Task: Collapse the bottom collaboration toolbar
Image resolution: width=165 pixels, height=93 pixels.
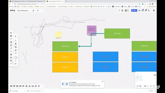Action: click(x=42, y=86)
